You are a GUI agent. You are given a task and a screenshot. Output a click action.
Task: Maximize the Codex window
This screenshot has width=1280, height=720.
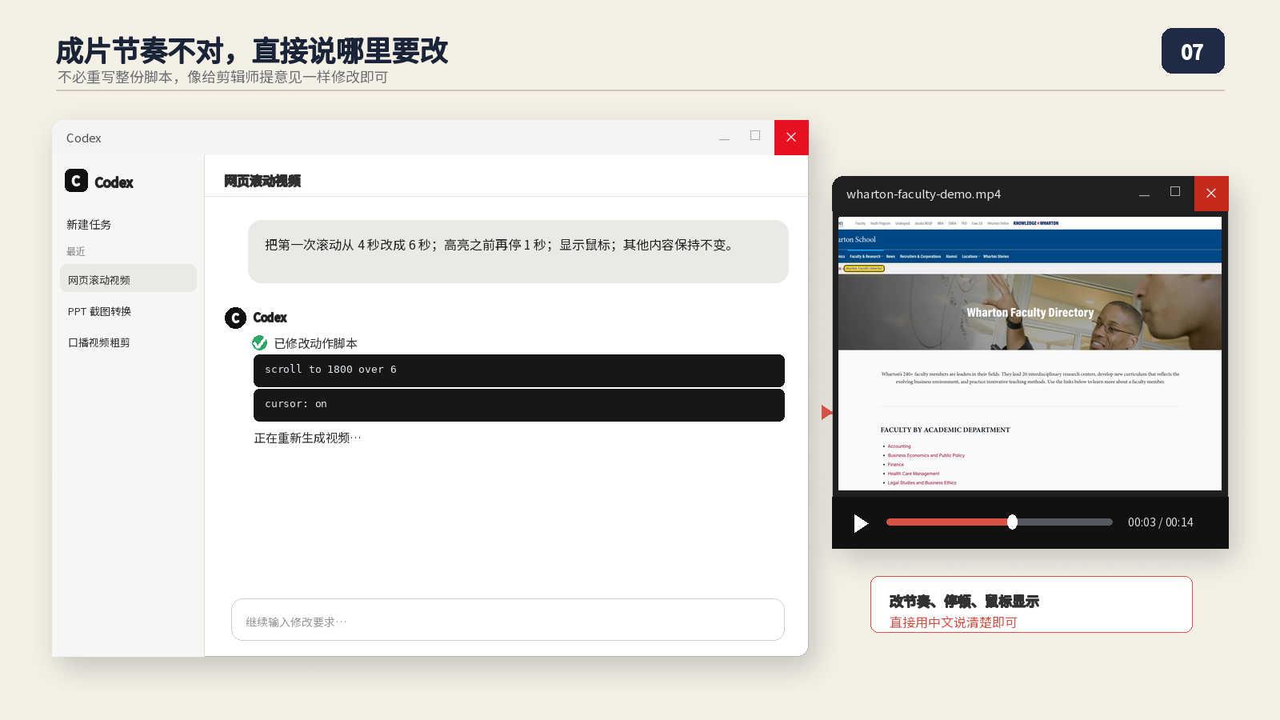point(755,136)
